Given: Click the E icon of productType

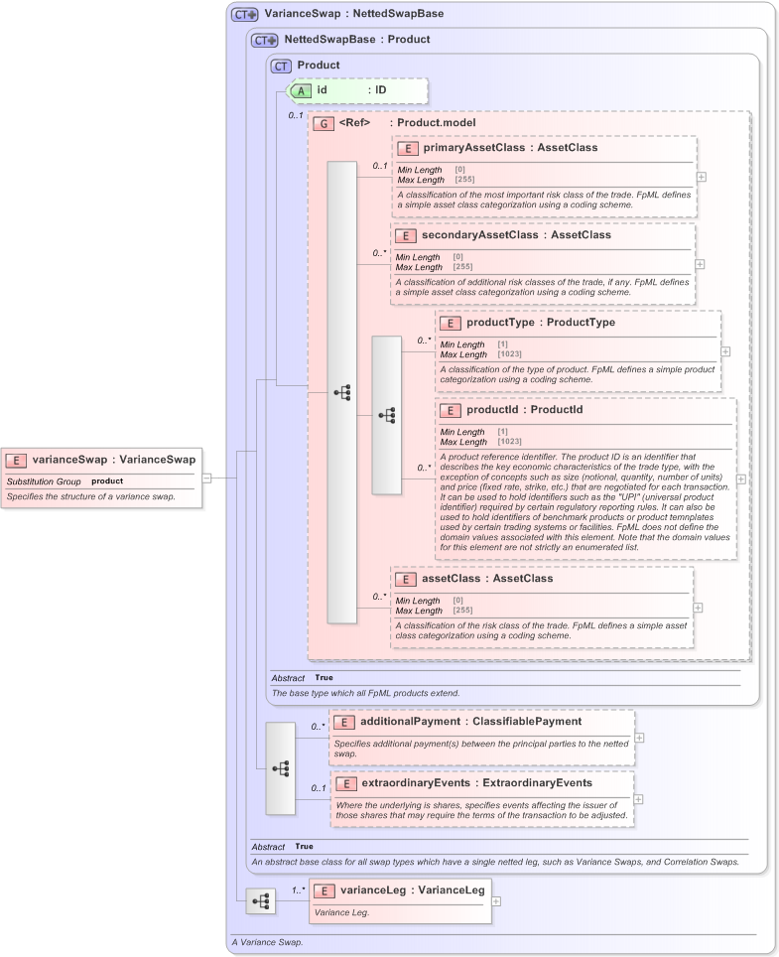Looking at the screenshot, I should (x=451, y=324).
